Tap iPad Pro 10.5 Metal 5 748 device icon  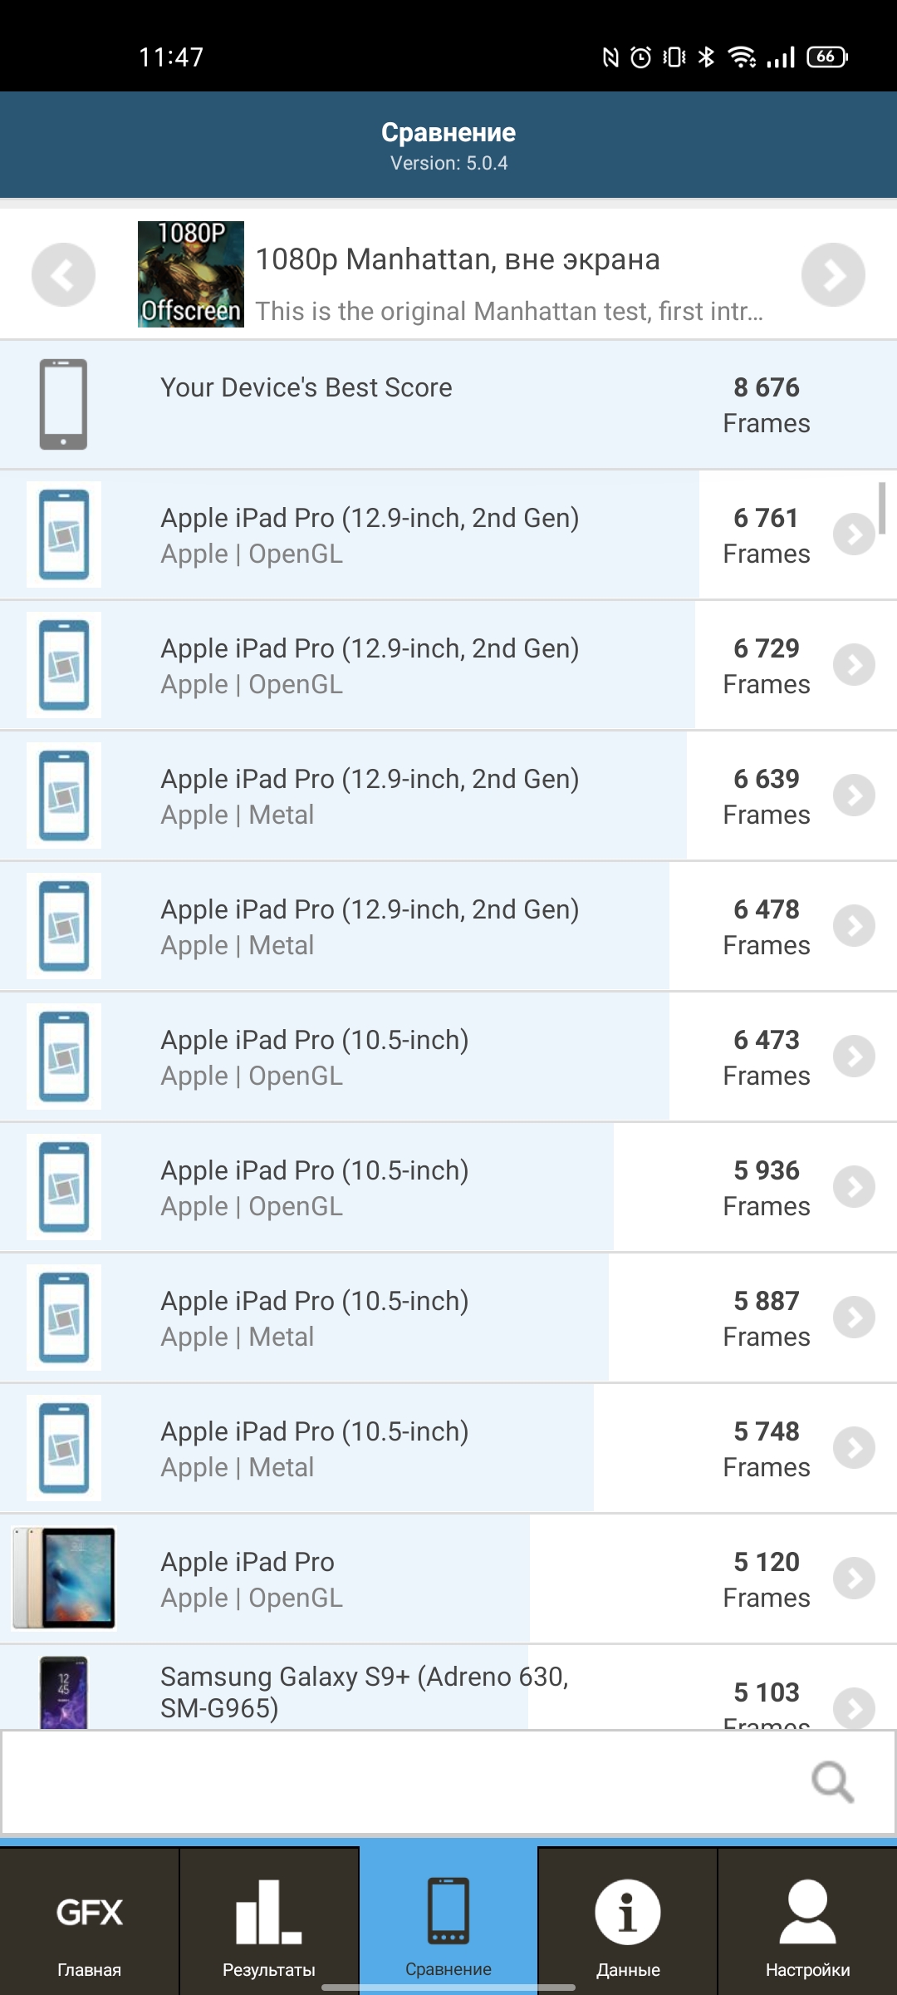(63, 1448)
